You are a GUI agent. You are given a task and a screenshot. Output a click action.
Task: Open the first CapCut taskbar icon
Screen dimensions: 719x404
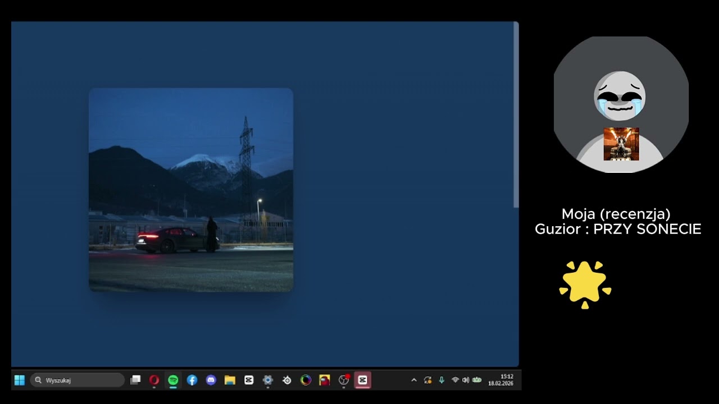[249, 380]
